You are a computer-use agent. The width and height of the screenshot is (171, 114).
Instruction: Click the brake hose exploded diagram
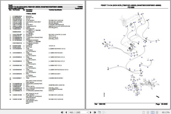click(x=131, y=55)
